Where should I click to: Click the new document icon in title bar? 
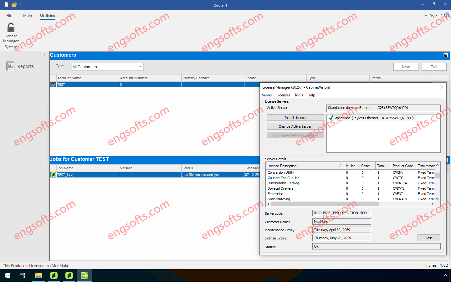(6, 5)
